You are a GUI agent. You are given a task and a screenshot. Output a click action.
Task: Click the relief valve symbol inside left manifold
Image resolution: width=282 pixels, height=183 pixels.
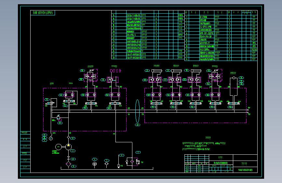59,118
